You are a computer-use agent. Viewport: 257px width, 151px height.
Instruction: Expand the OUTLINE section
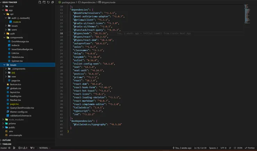(7, 140)
